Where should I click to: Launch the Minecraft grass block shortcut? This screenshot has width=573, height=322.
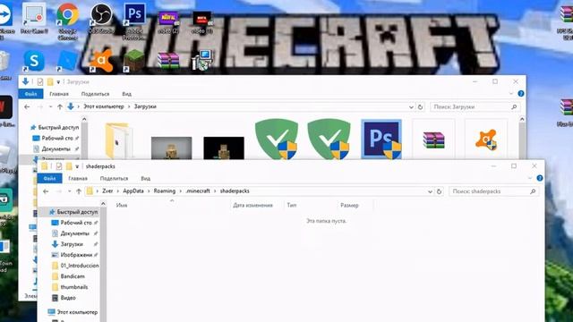[133, 61]
